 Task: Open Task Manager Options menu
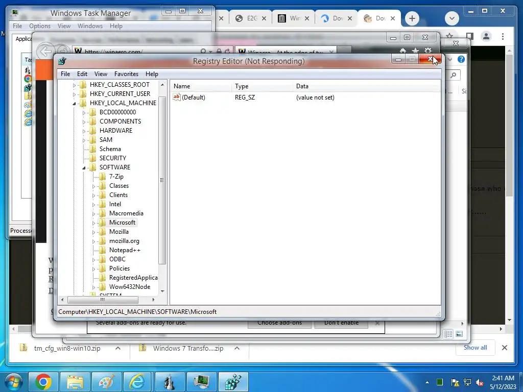(40, 26)
